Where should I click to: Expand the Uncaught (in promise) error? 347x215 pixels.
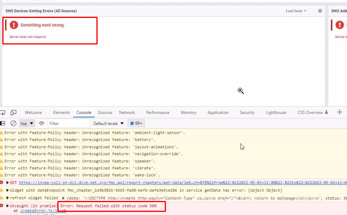click(7, 206)
